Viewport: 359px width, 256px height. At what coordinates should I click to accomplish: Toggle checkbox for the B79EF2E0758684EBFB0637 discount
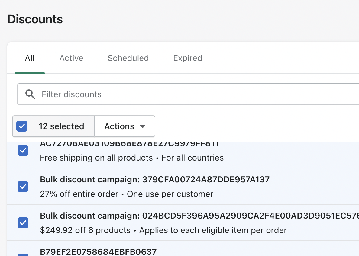(x=23, y=254)
